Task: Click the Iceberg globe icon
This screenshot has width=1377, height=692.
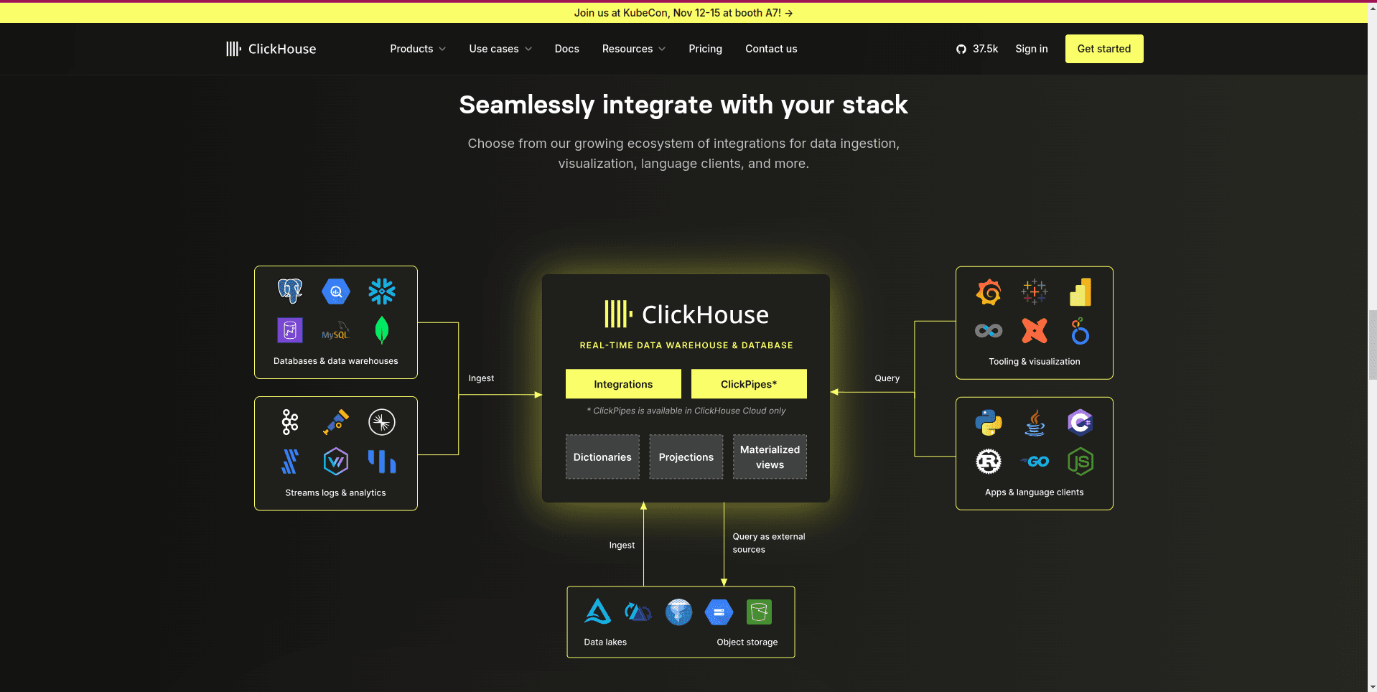Action: 678,612
